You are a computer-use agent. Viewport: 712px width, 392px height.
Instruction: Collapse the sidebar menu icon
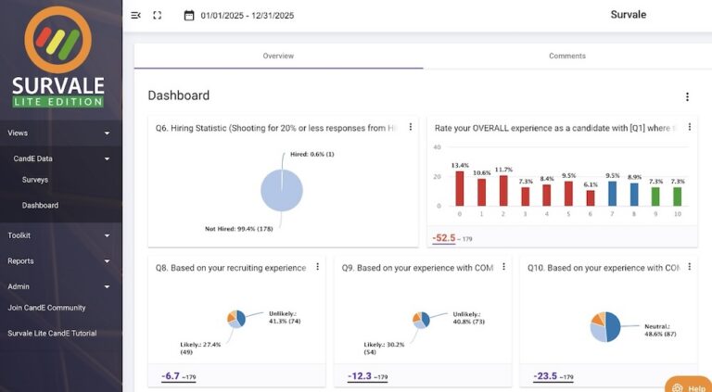(136, 15)
